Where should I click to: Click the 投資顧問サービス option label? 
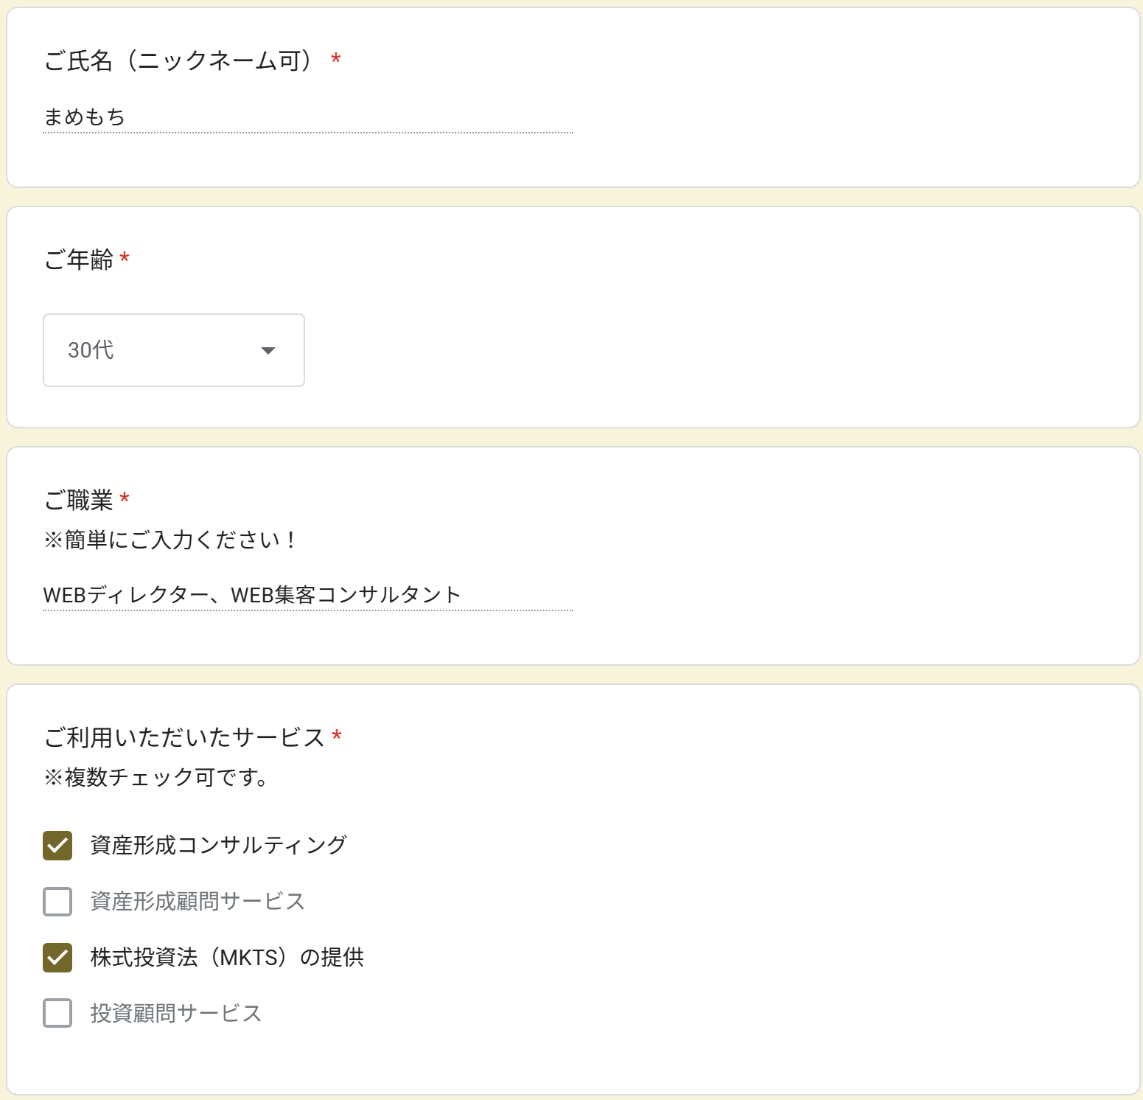pos(176,1014)
